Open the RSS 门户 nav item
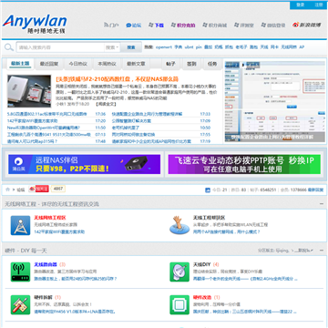Screen dimensions: 328x328 tap(111, 26)
